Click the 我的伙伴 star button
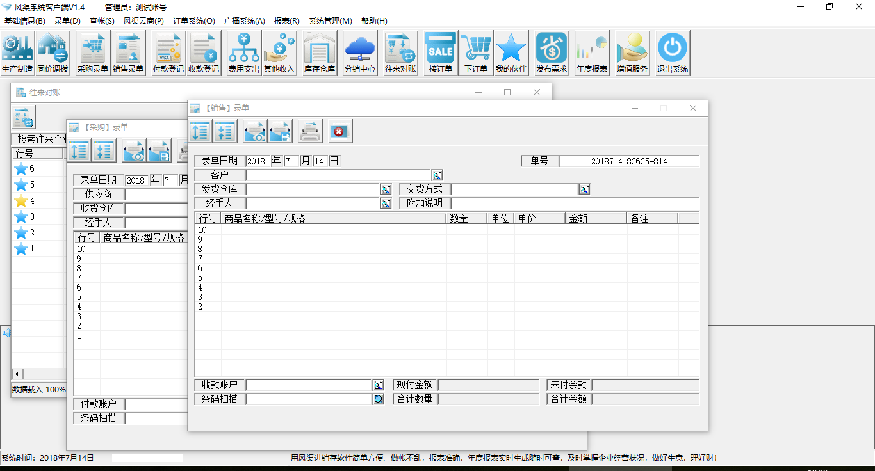Screen dimensions: 875x471 click(x=511, y=52)
